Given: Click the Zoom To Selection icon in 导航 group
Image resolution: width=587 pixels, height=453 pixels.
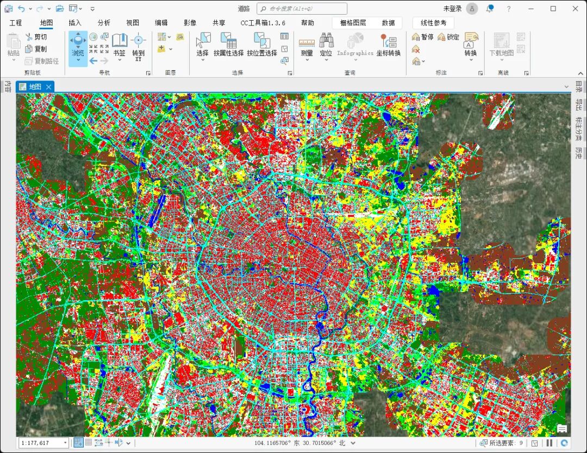Looking at the screenshot, I should click(104, 37).
